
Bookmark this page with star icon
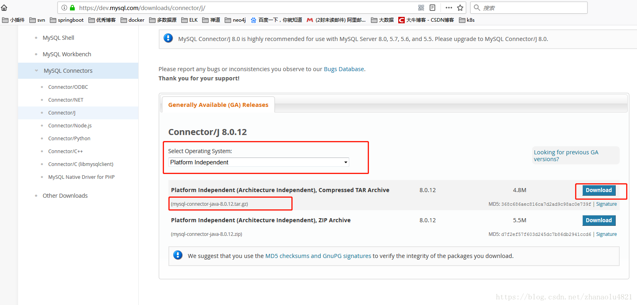[x=460, y=8]
